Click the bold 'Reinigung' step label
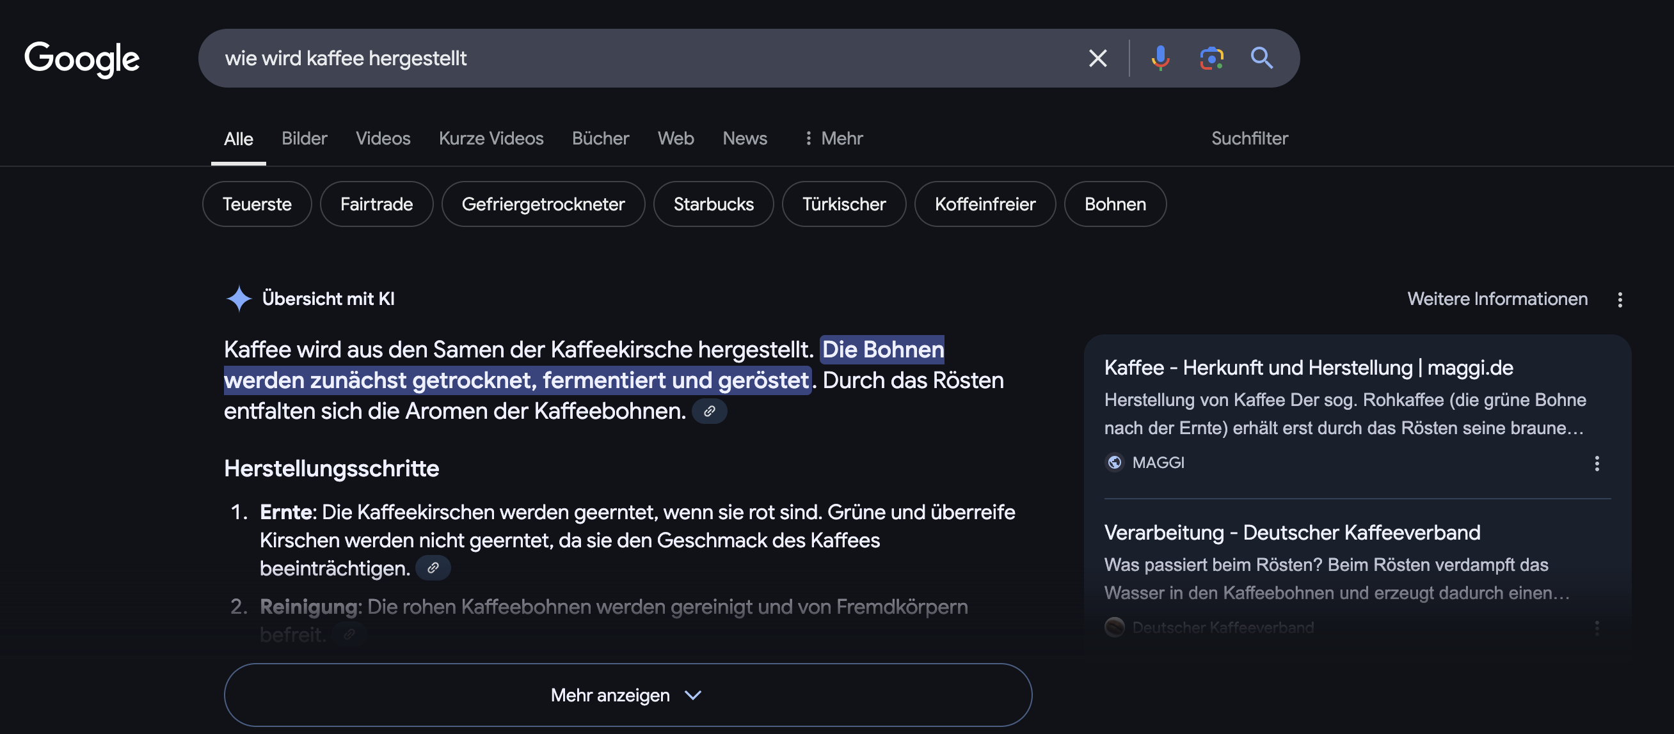Image resolution: width=1674 pixels, height=734 pixels. (x=309, y=607)
